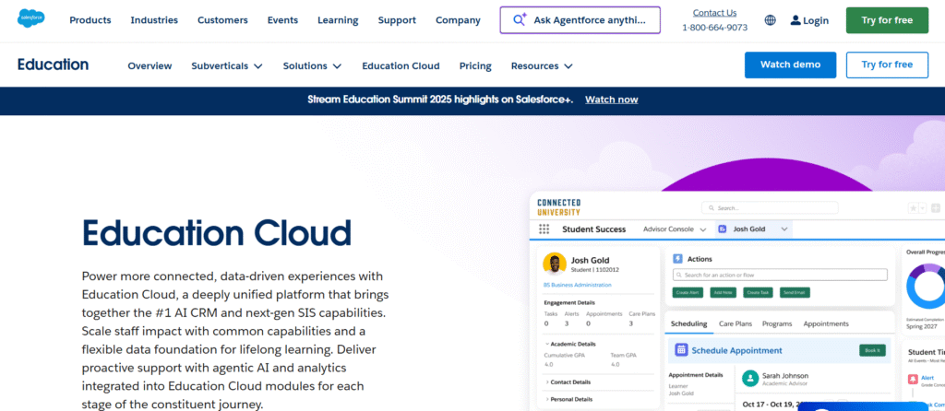945x411 pixels.
Task: Click the Watch demo button
Action: pos(789,65)
